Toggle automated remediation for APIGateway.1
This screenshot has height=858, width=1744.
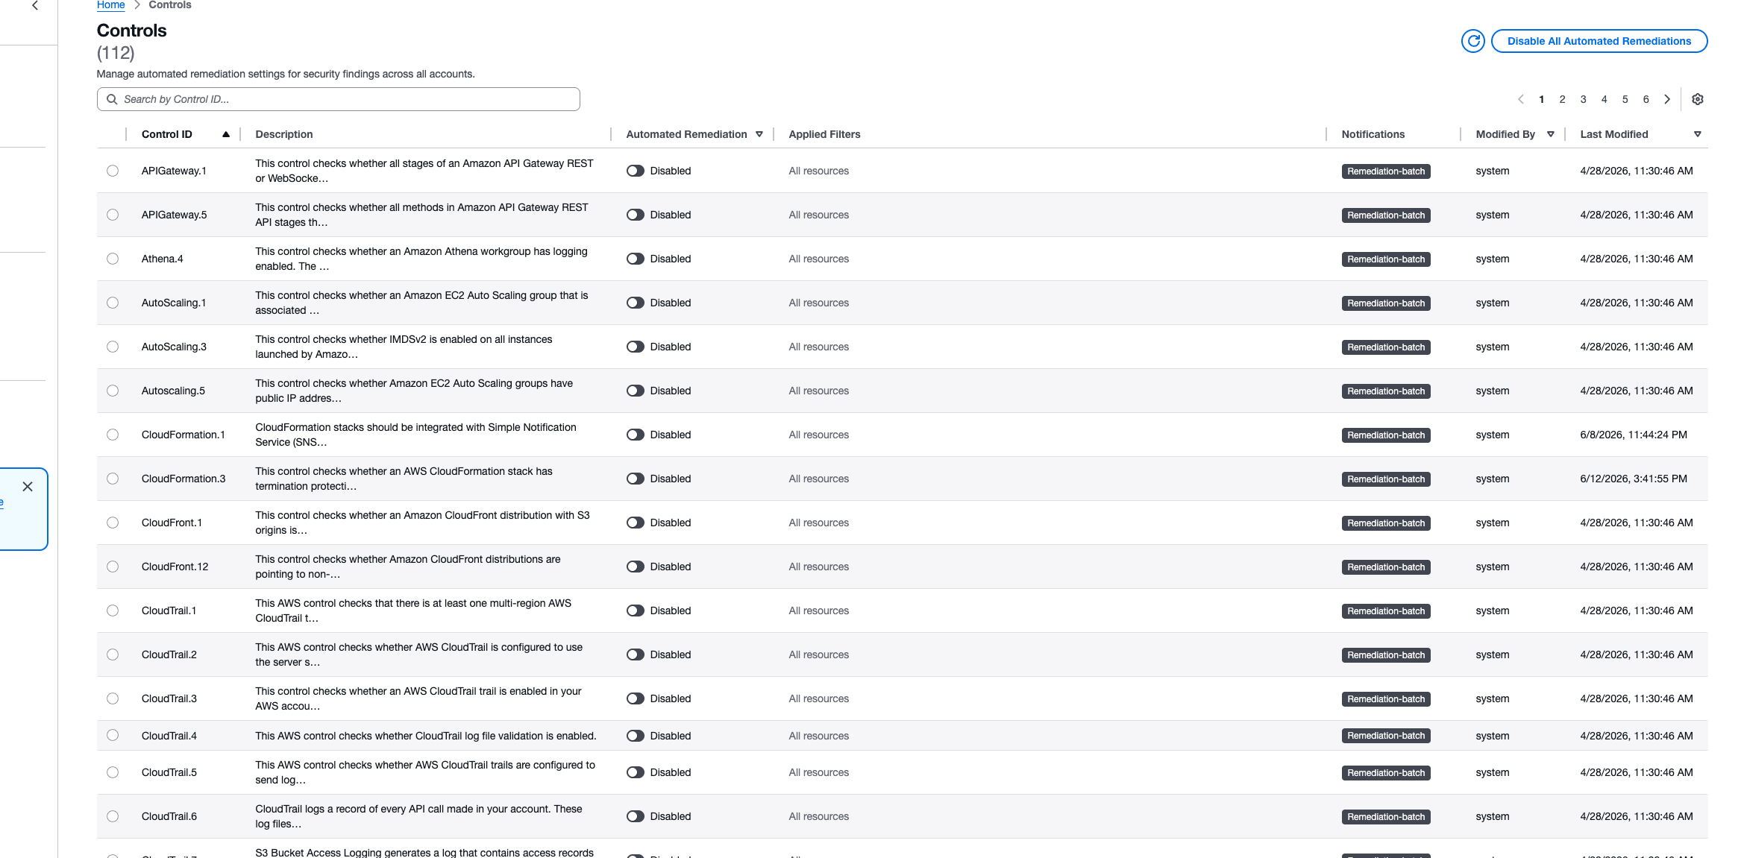[636, 171]
